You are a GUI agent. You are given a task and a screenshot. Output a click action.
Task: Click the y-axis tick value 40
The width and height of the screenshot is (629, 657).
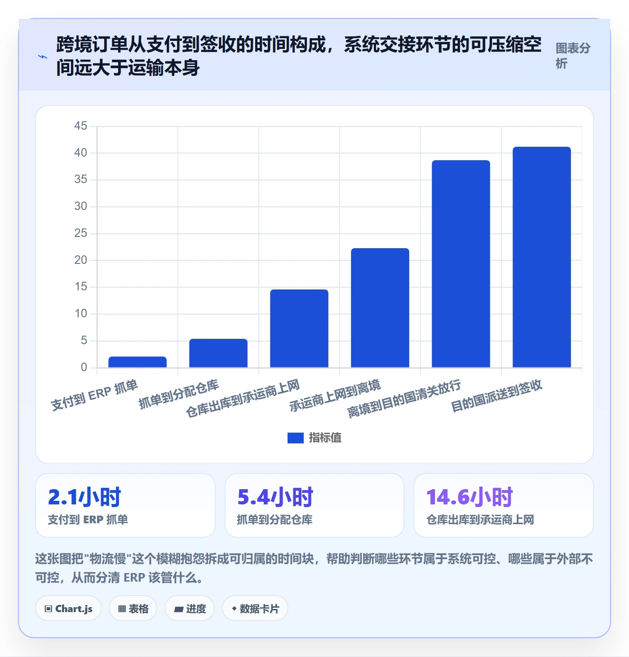click(81, 153)
